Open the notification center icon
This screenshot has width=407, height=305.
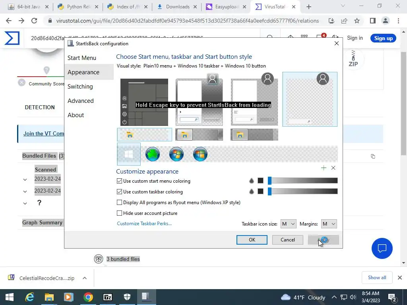[x=391, y=297]
